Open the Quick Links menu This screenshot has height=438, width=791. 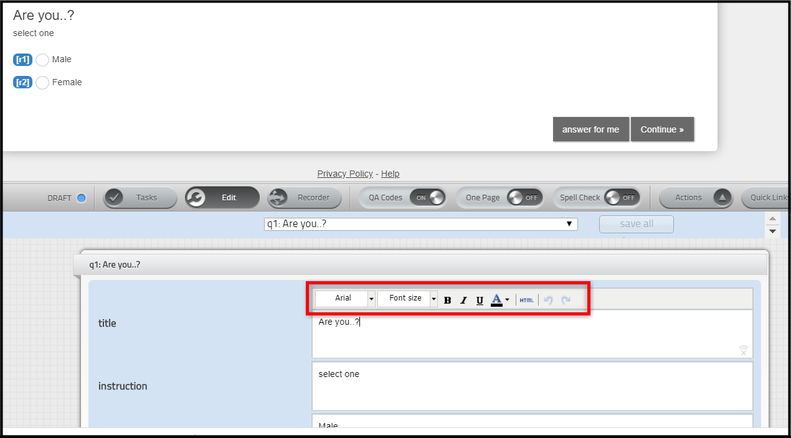765,198
